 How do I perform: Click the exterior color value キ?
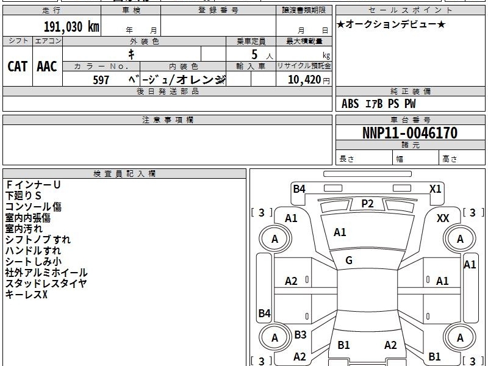131,54
